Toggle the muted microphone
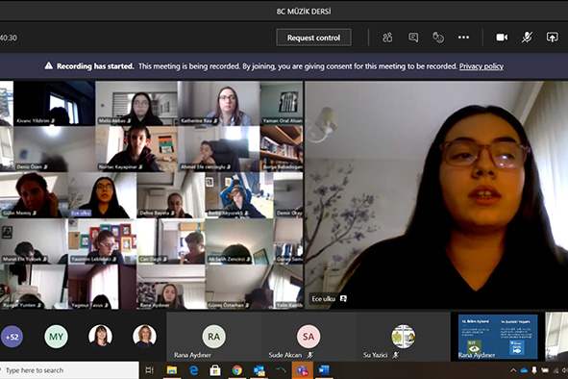This screenshot has height=379, width=568. tap(527, 38)
